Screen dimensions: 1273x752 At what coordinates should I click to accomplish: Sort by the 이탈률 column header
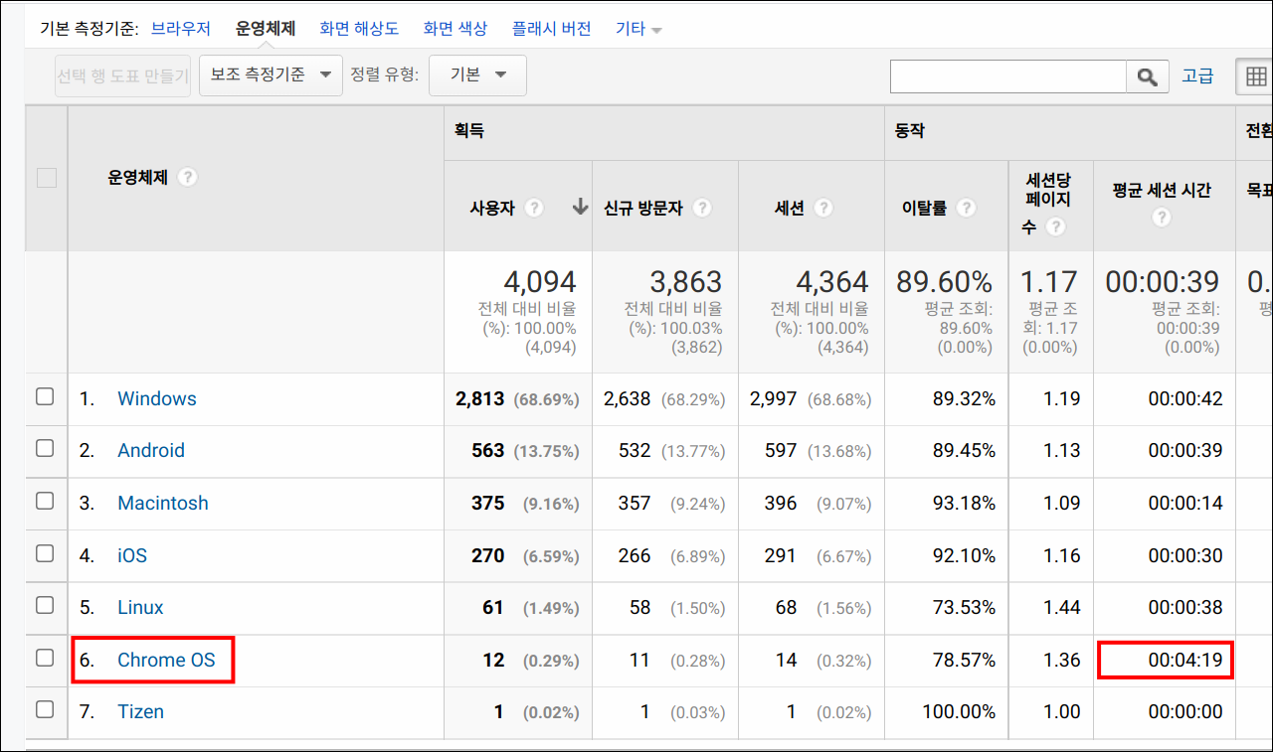pos(924,209)
